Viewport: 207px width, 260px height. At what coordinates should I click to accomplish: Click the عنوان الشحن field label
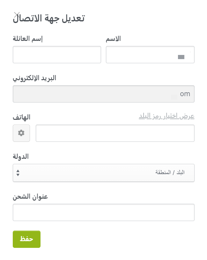tap(30, 196)
